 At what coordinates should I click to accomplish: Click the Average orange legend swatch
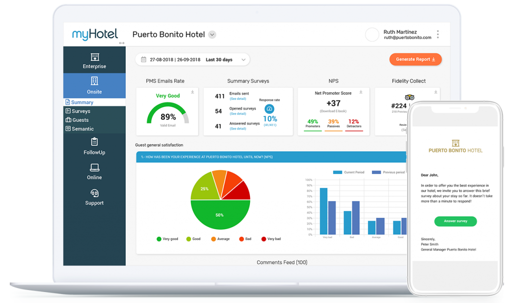(214, 239)
